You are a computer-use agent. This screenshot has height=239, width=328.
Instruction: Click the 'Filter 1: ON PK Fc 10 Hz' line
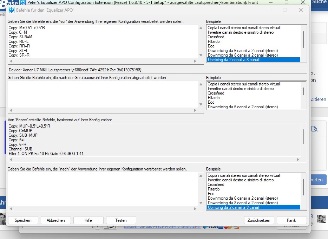pos(46,154)
